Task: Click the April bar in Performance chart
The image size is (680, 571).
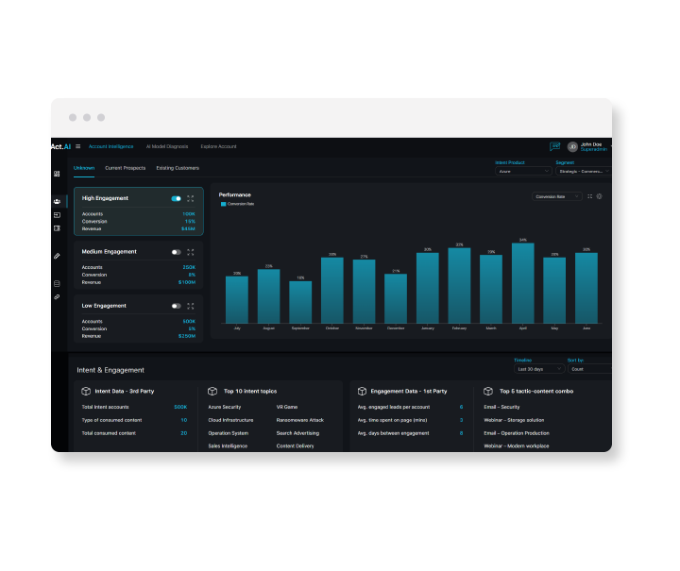Action: tap(522, 283)
